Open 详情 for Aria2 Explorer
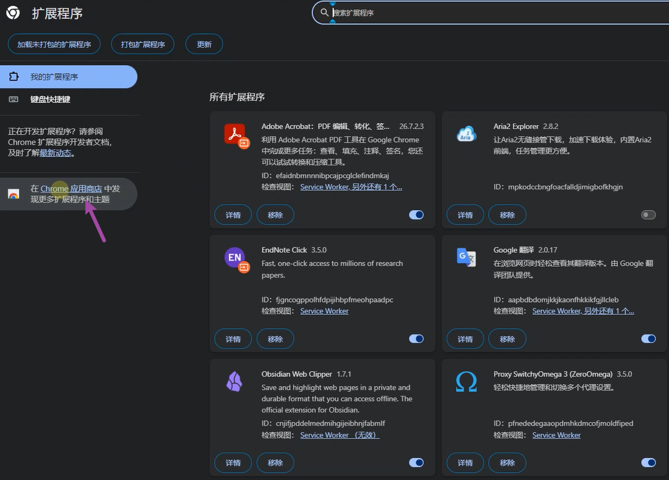This screenshot has width=669, height=480. coord(465,214)
